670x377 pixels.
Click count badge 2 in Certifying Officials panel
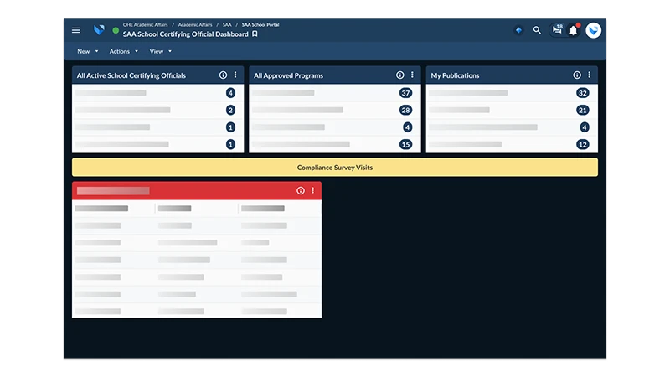tap(231, 111)
